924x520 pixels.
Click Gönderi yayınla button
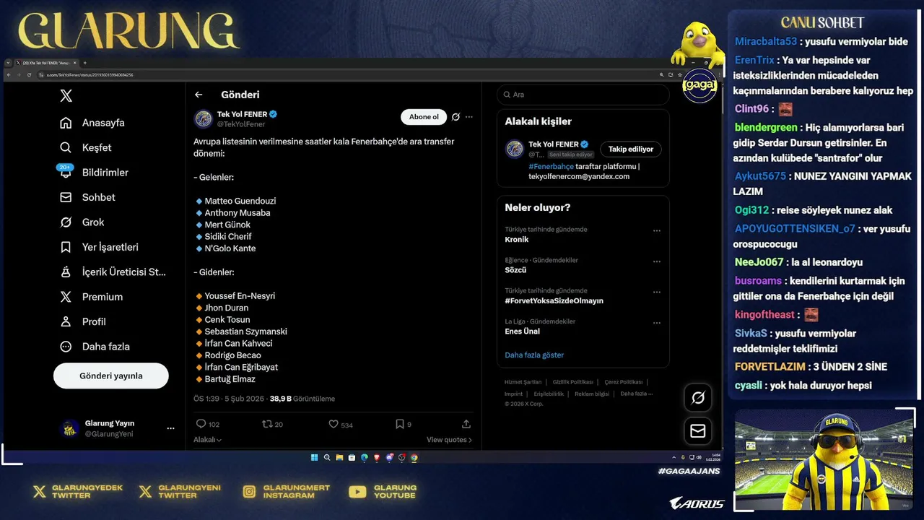click(x=110, y=376)
